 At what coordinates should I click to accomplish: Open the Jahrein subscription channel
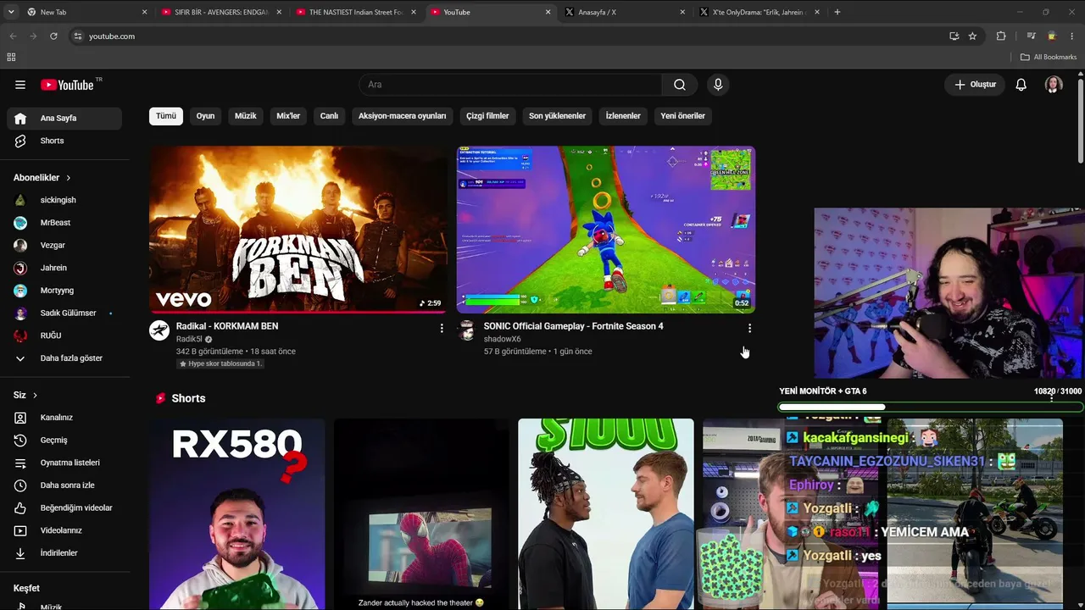coord(64,268)
